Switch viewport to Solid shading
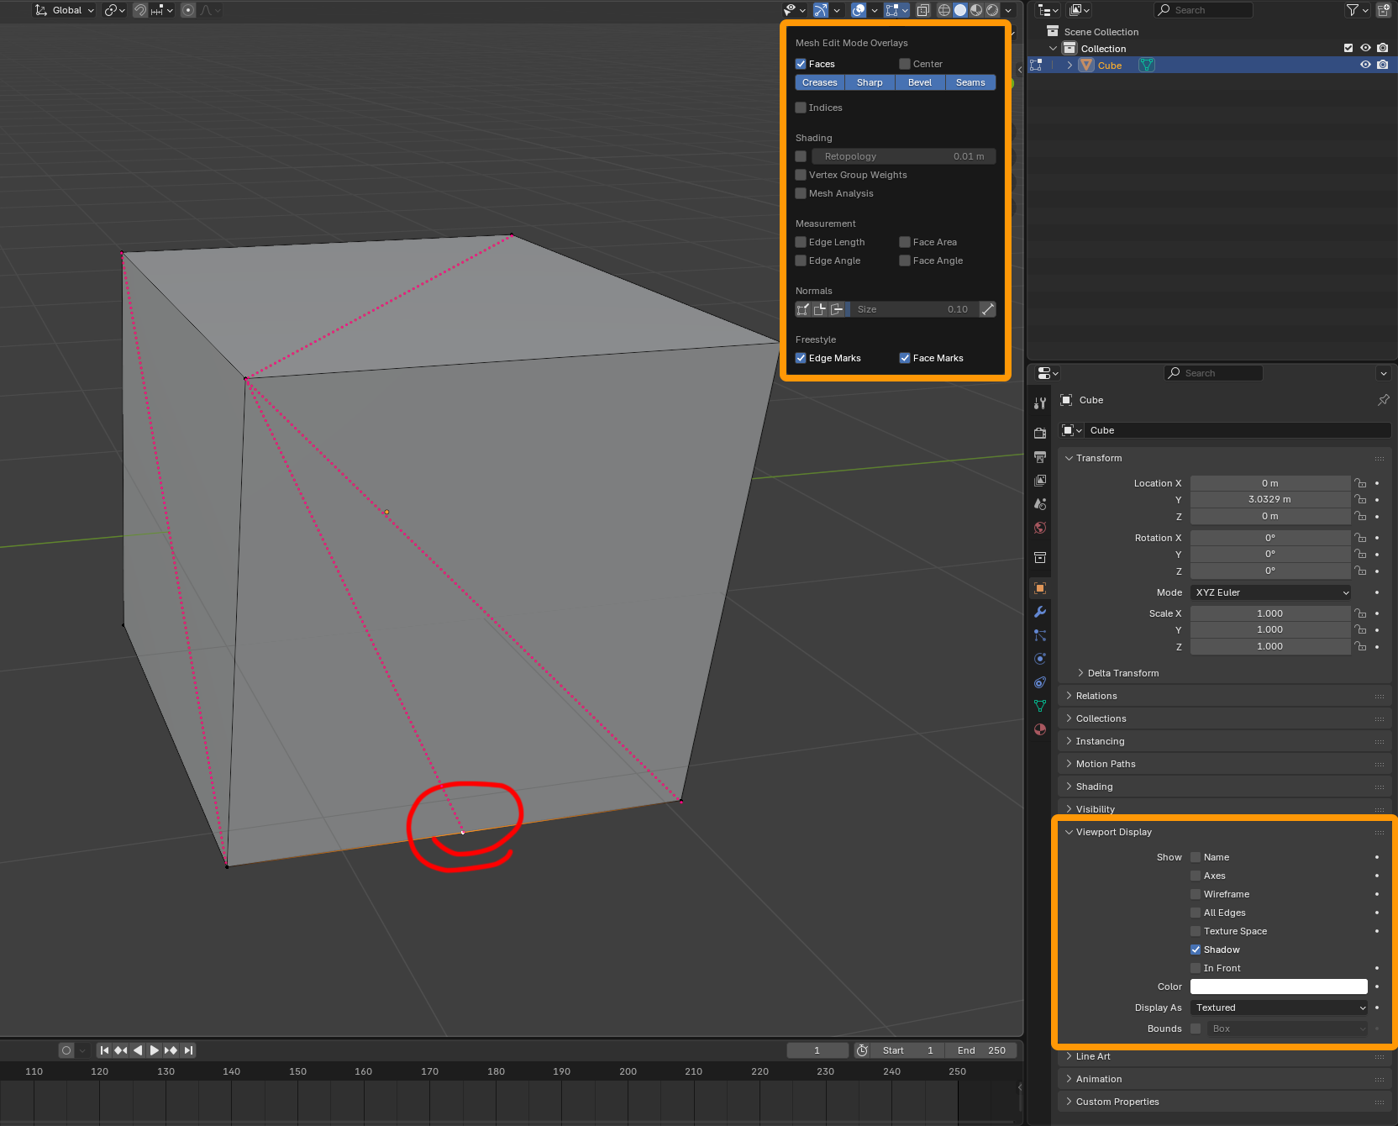 click(x=960, y=10)
